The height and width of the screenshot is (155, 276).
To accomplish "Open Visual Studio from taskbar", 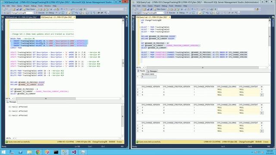I will point(74,152).
